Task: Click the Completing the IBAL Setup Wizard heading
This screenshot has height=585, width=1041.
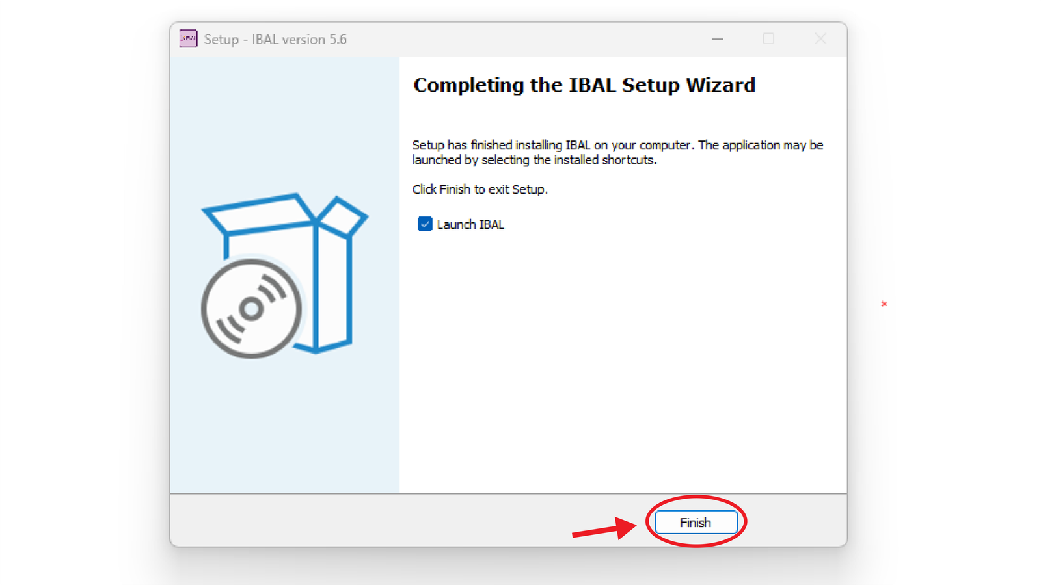Action: click(x=584, y=85)
